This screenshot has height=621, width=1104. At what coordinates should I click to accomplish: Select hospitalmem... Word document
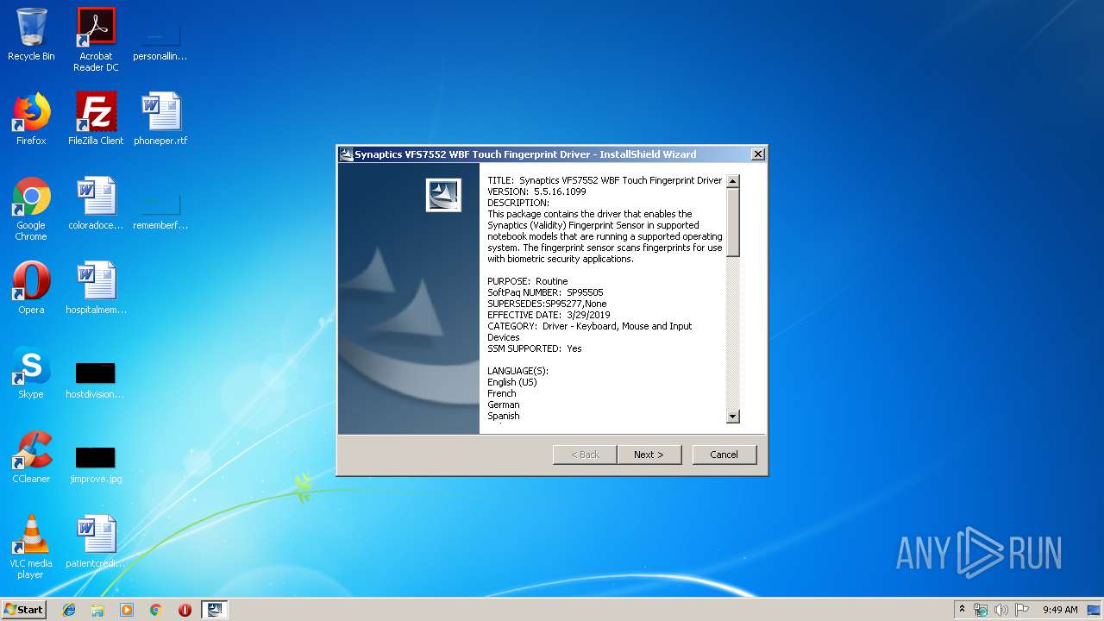pyautogui.click(x=96, y=288)
